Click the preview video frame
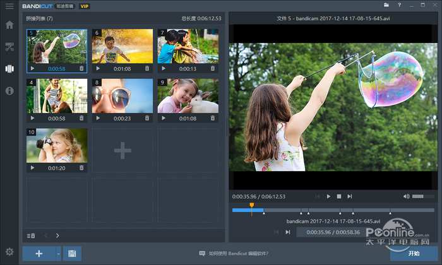The height and width of the screenshot is (265, 442). (x=333, y=107)
